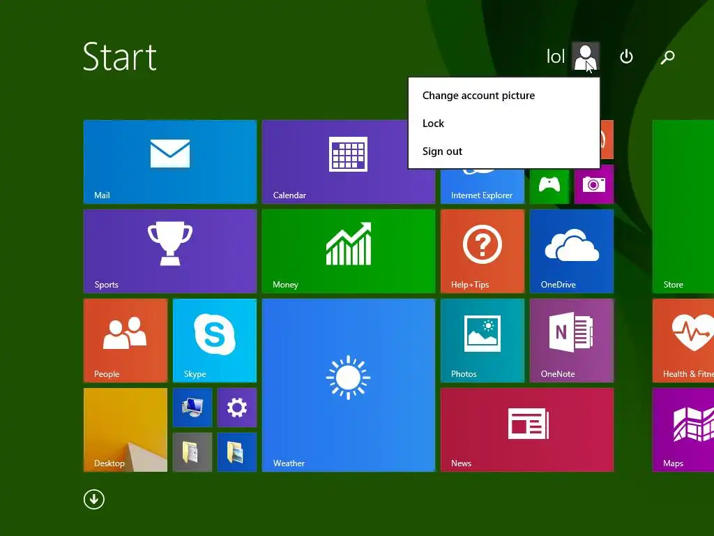Open the Sports tile
The height and width of the screenshot is (536, 714).
click(170, 251)
